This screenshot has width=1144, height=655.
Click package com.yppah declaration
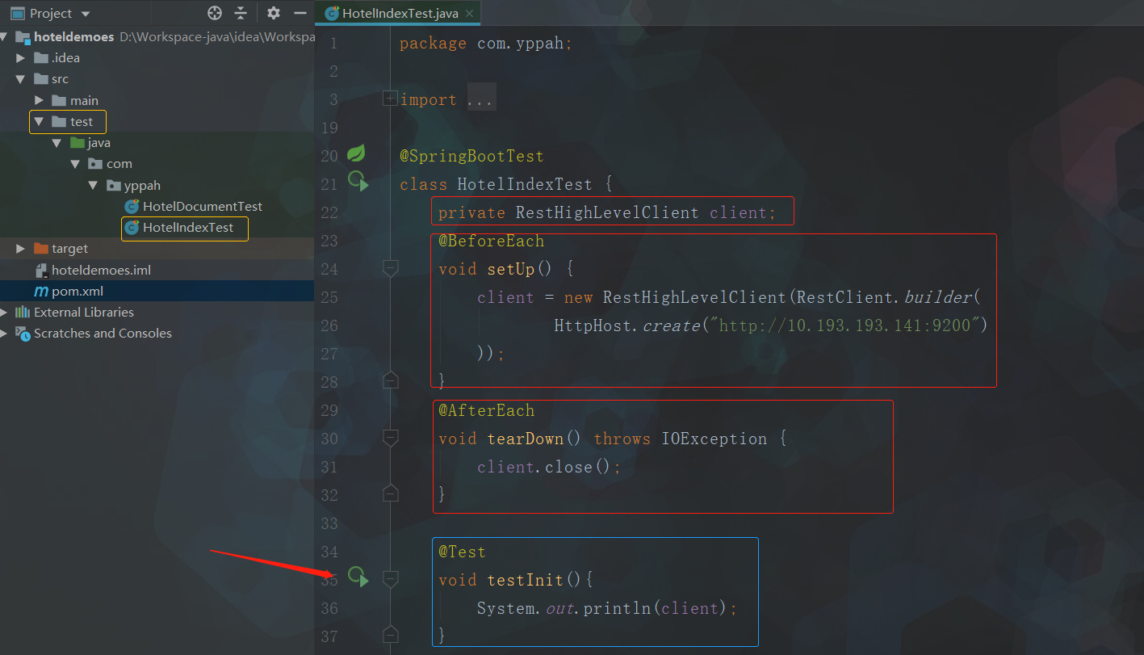coord(486,43)
